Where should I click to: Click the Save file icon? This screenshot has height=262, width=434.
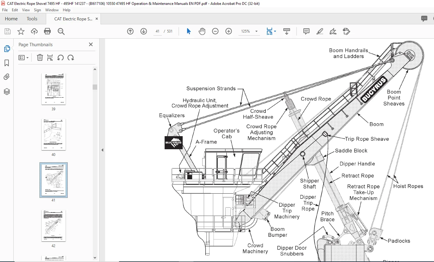(8, 31)
